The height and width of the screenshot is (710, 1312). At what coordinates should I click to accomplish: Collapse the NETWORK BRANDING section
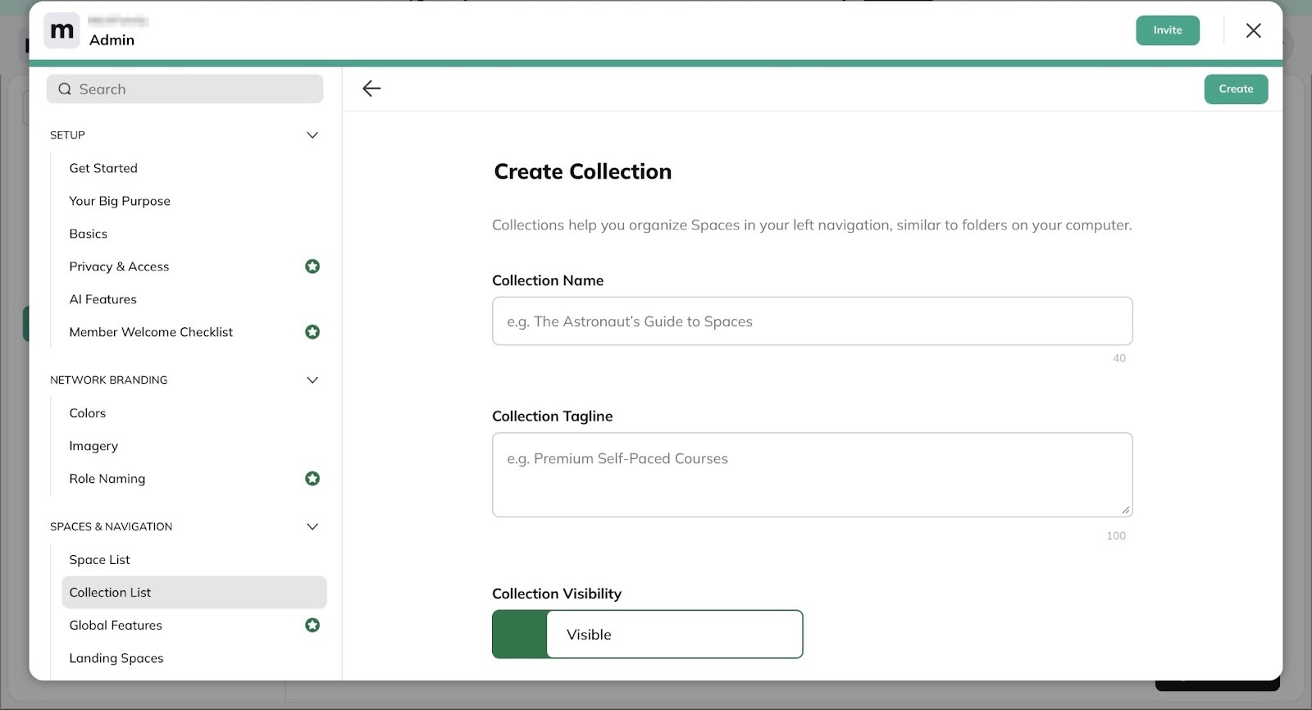pyautogui.click(x=312, y=380)
